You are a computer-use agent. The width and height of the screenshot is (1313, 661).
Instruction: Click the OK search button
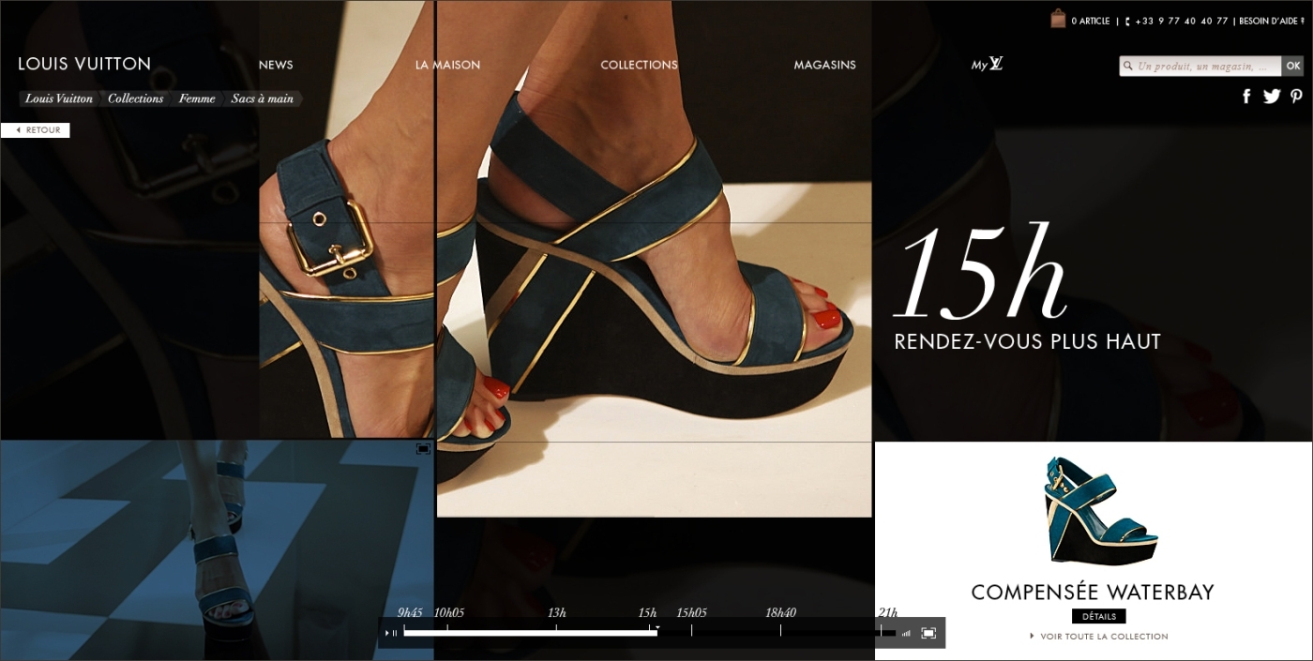click(x=1292, y=66)
